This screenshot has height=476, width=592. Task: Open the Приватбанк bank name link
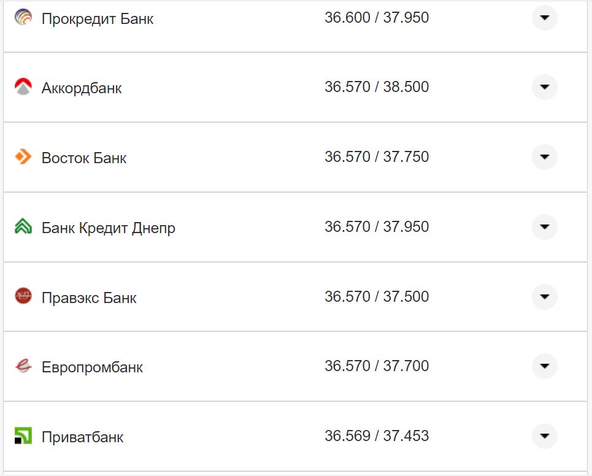tap(82, 437)
